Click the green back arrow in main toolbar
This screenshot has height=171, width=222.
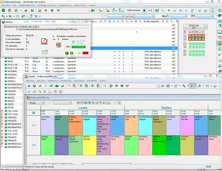4,11
